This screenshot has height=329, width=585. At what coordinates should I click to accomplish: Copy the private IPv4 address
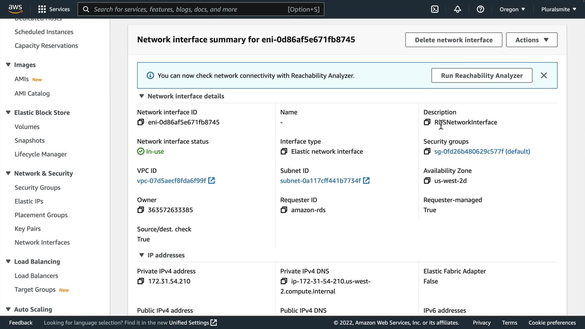click(140, 281)
